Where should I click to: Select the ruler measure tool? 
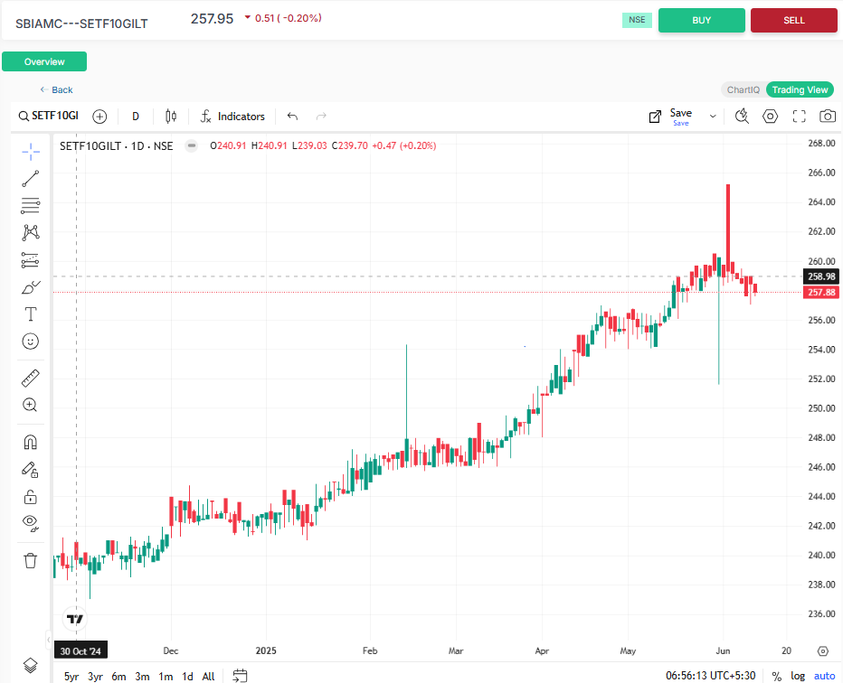tap(31, 378)
